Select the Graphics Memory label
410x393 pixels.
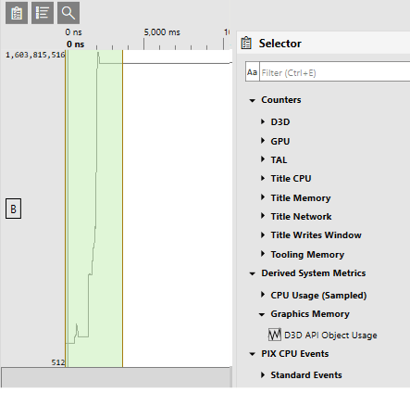(310, 314)
